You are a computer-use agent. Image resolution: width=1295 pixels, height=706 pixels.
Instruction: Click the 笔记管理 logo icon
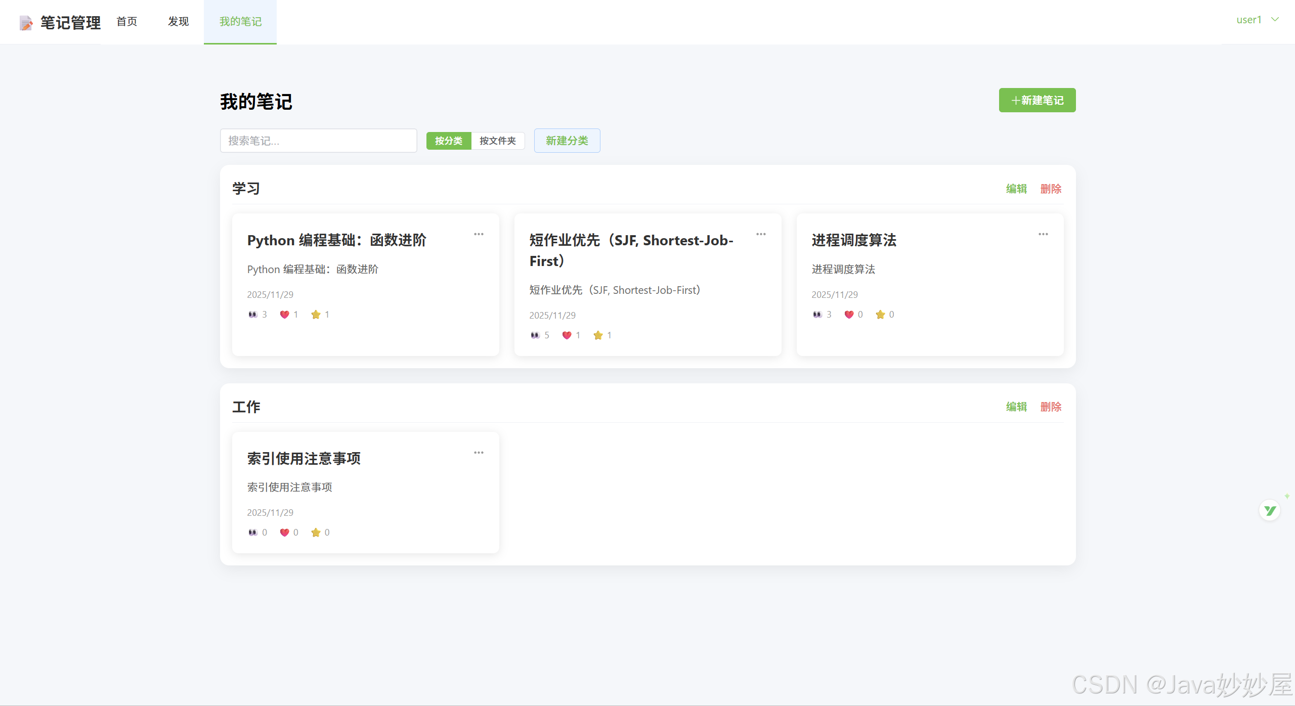point(26,23)
